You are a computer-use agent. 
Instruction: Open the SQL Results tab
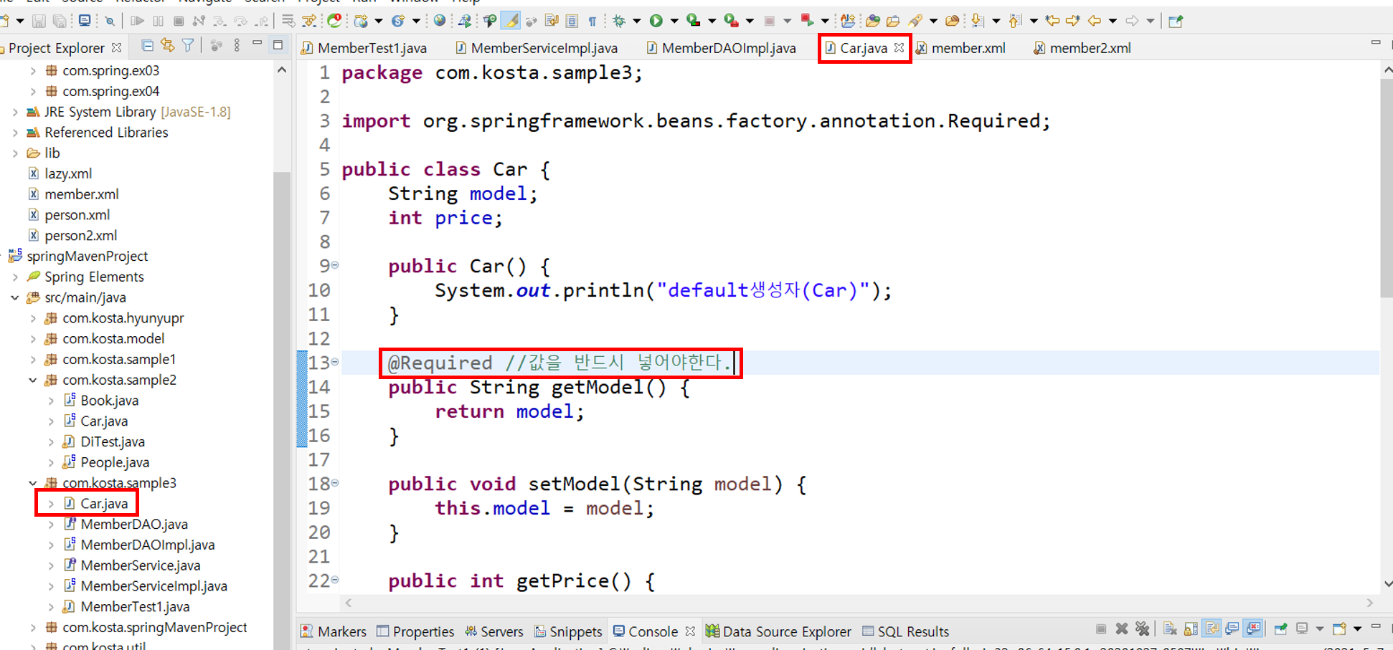pyautogui.click(x=905, y=631)
